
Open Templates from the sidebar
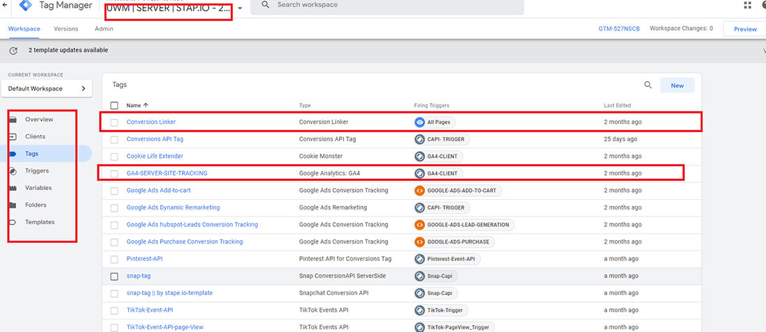click(x=40, y=222)
